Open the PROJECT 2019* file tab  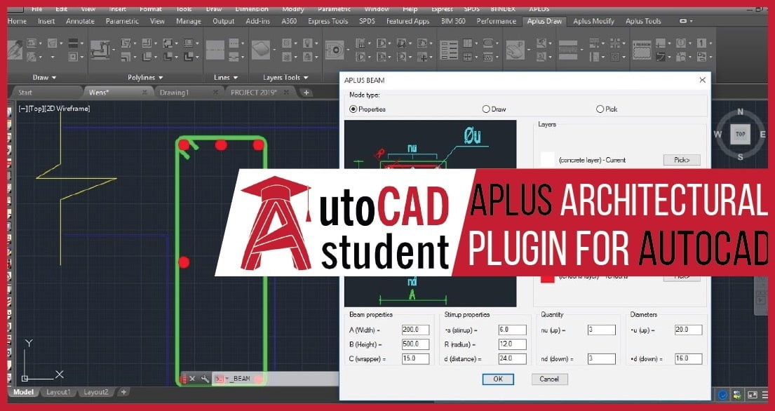[x=254, y=93]
